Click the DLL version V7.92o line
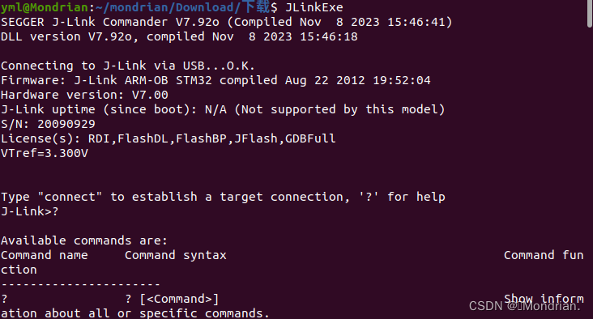The width and height of the screenshot is (593, 319). coord(179,36)
